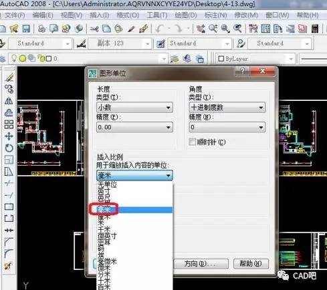This screenshot has width=327, height=290.
Task: Select the Rotate tool
Action: (x=9, y=148)
